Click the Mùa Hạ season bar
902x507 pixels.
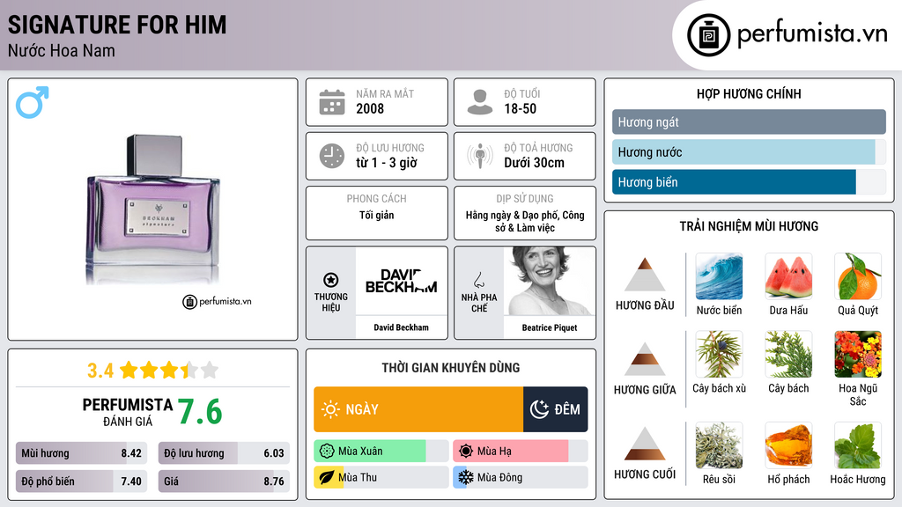520,452
